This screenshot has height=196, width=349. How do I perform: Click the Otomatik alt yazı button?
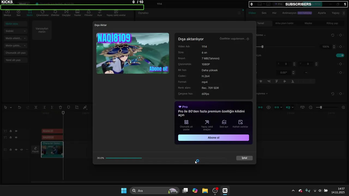pyautogui.click(x=16, y=53)
